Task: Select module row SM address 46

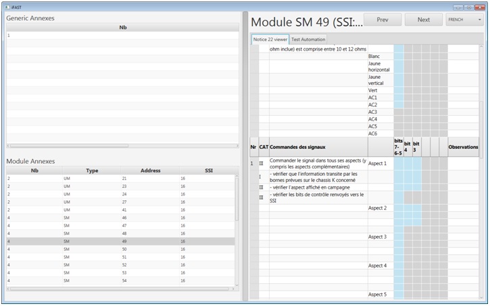Action: click(120, 218)
